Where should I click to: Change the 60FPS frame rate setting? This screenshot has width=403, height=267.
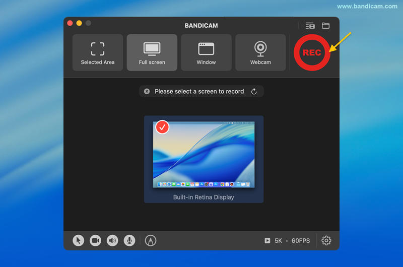click(301, 241)
